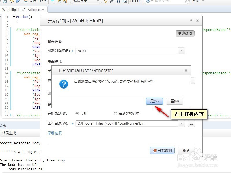Click the opening brace on line 2
Screen dimensions: 231x173
(17, 21)
